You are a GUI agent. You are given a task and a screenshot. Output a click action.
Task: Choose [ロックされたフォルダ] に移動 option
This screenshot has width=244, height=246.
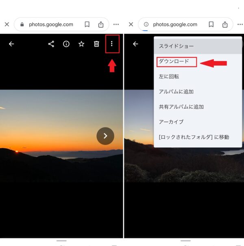(x=198, y=137)
